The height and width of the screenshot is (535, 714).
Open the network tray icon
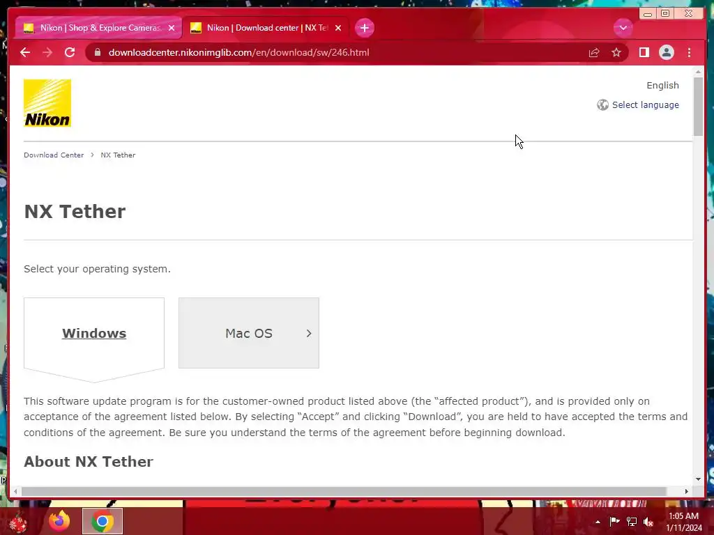632,521
